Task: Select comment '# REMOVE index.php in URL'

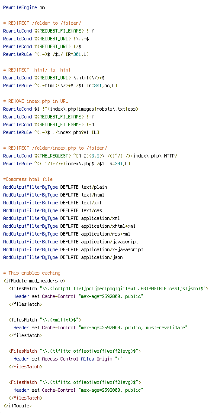Action: (x=36, y=101)
